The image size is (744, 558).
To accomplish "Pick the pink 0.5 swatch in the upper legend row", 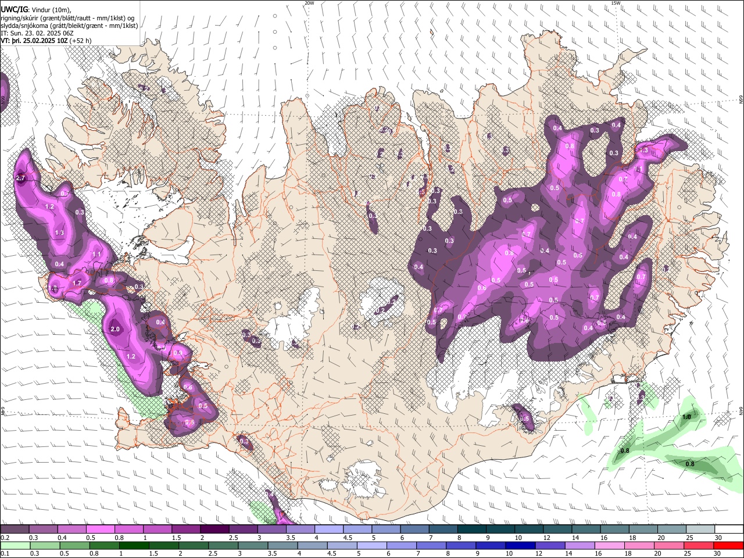I will [x=100, y=529].
